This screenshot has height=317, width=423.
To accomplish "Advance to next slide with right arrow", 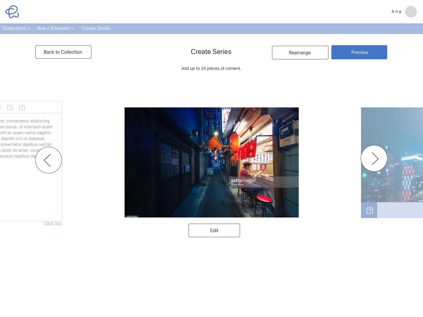I will pyautogui.click(x=374, y=158).
